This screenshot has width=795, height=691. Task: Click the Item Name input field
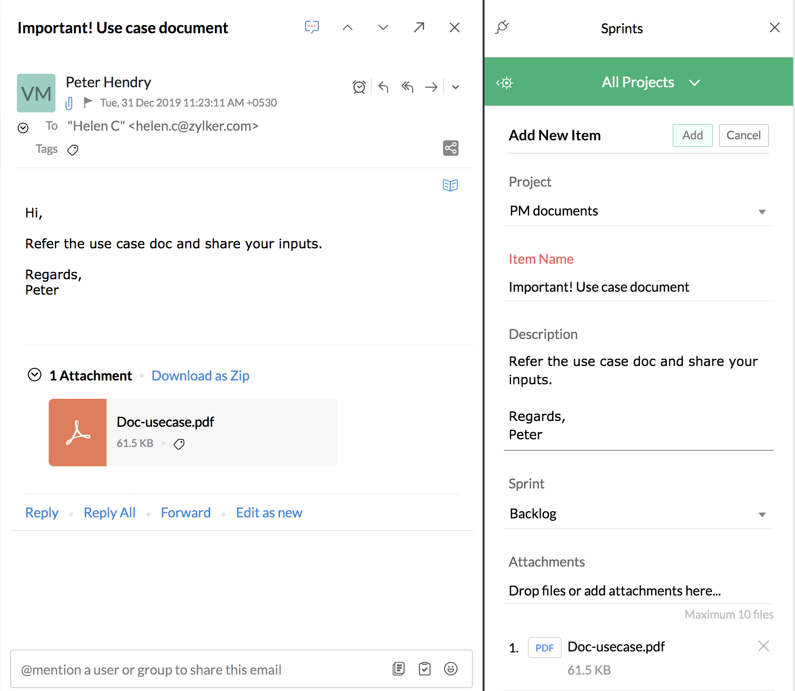638,287
